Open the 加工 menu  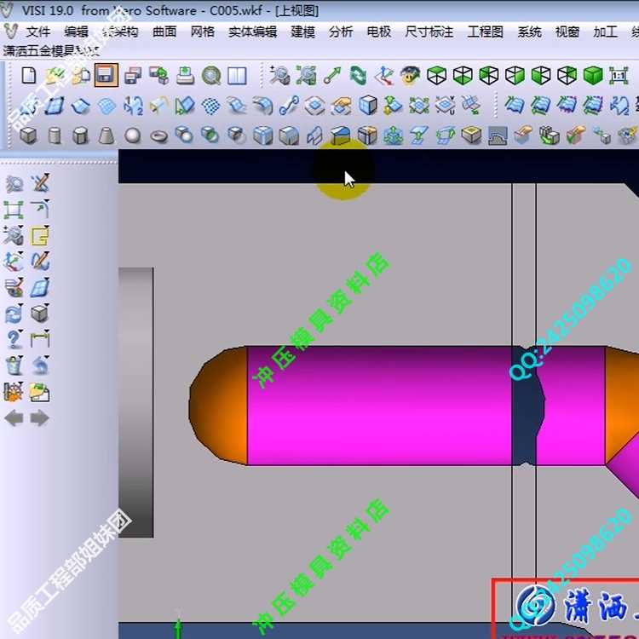605,32
